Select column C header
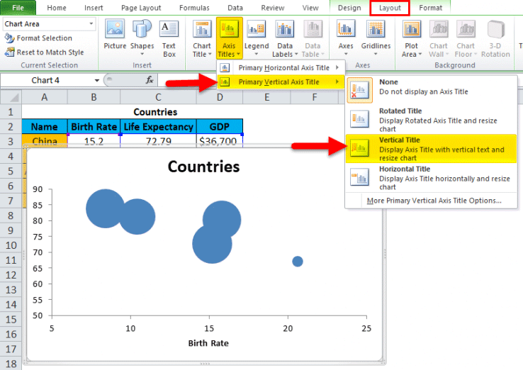Image resolution: width=523 pixels, height=370 pixels. click(158, 97)
